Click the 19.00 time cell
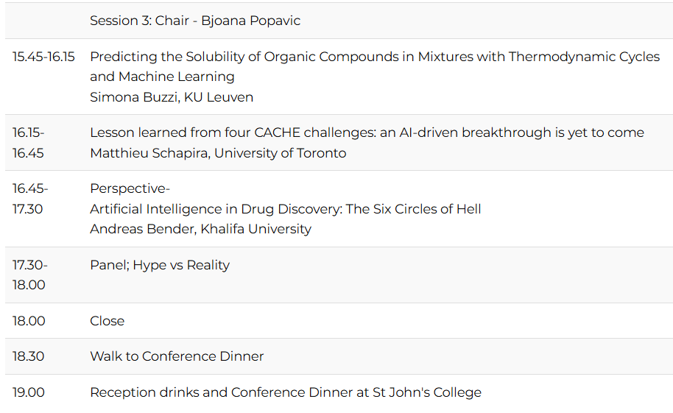Image resolution: width=673 pixels, height=413 pixels. 28,392
